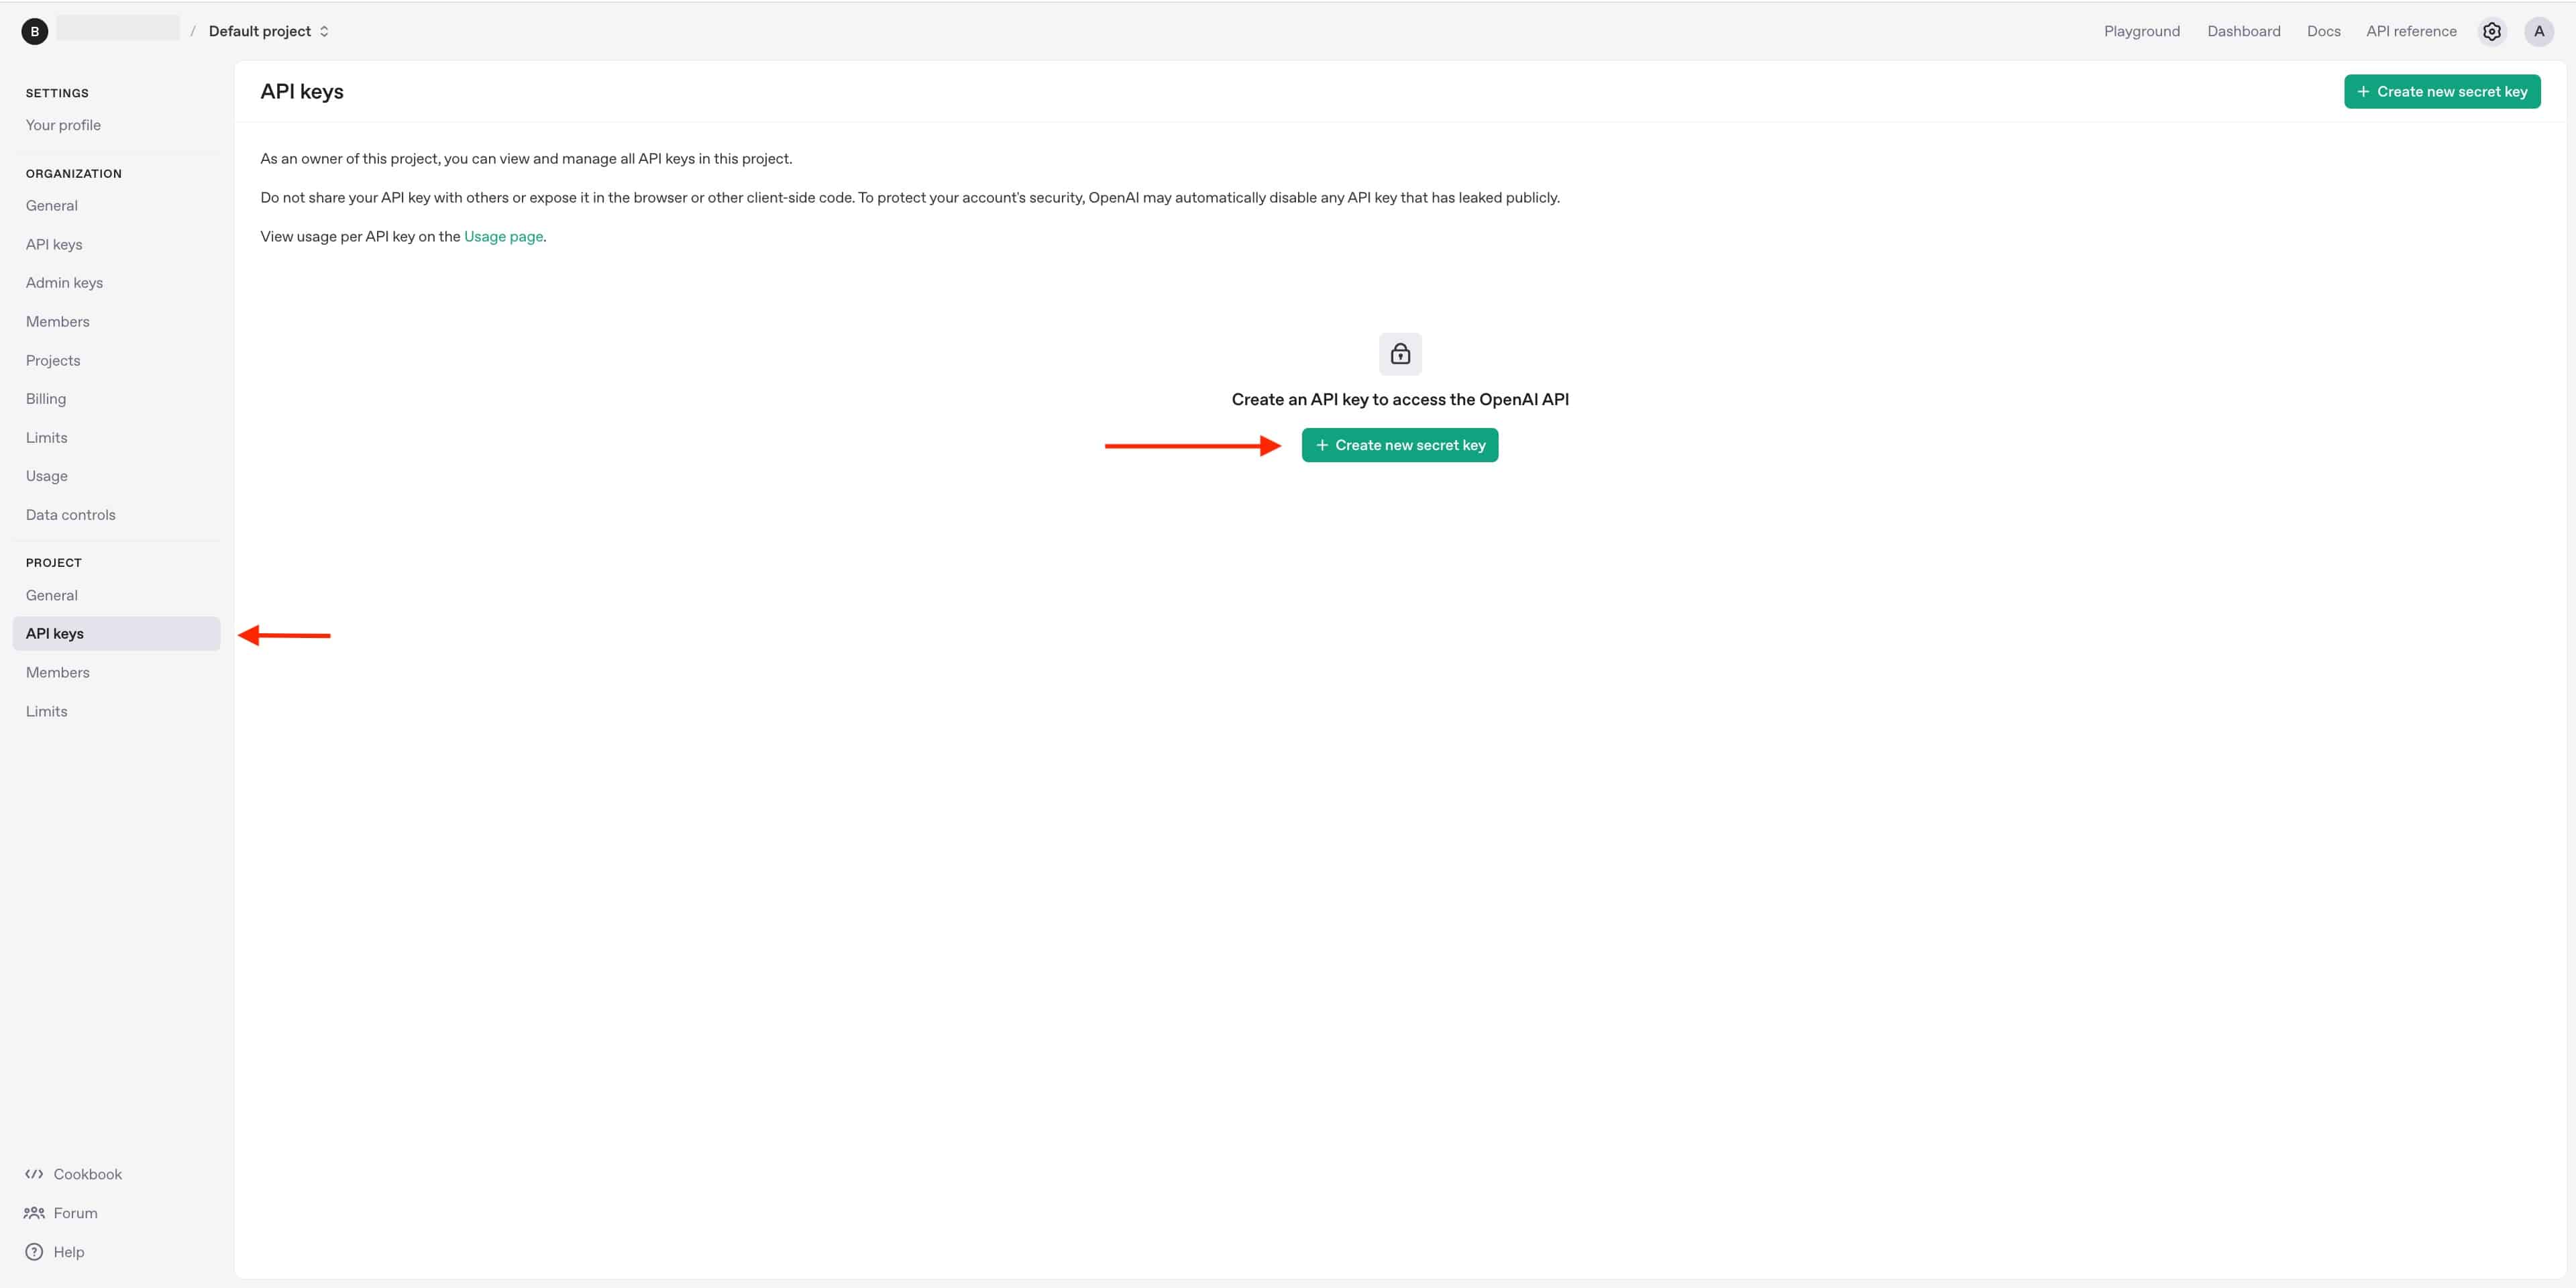Image resolution: width=2576 pixels, height=1288 pixels.
Task: Open the settings gear icon
Action: 2491,31
